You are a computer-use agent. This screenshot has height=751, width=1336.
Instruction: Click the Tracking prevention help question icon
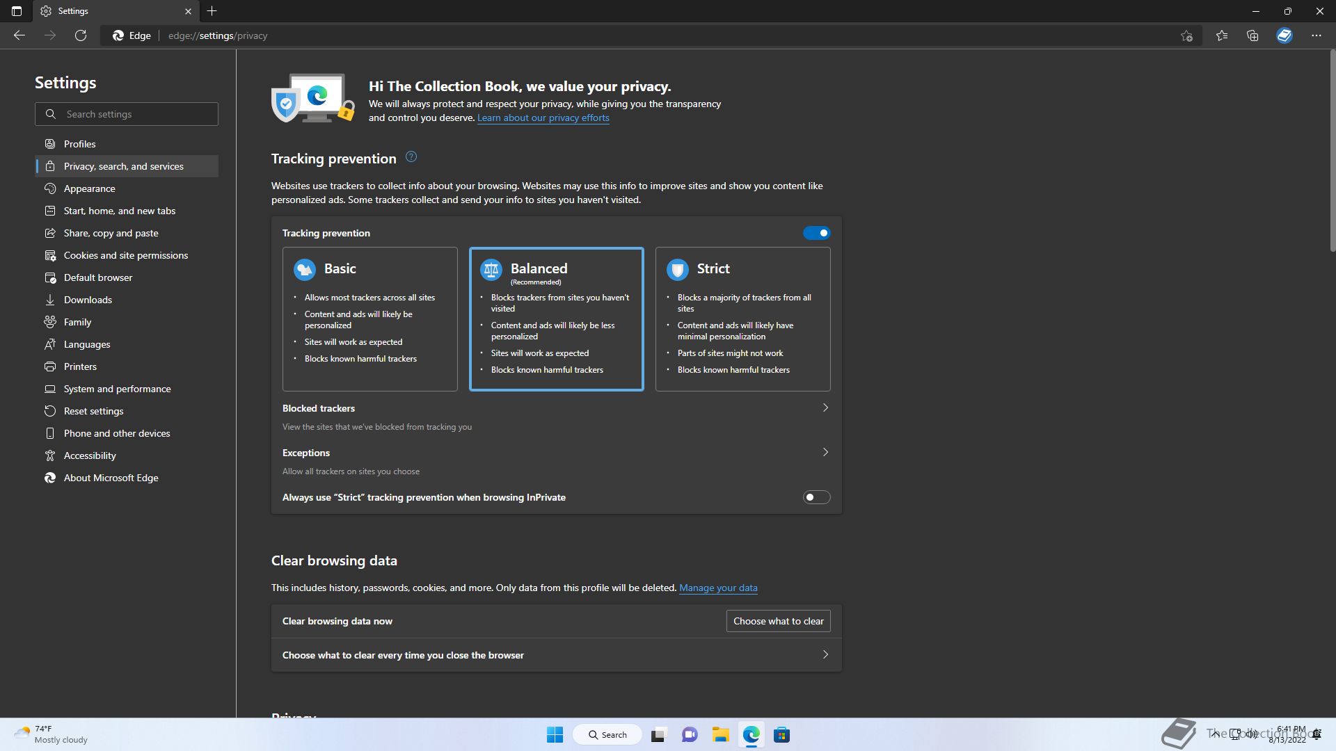[x=411, y=157]
